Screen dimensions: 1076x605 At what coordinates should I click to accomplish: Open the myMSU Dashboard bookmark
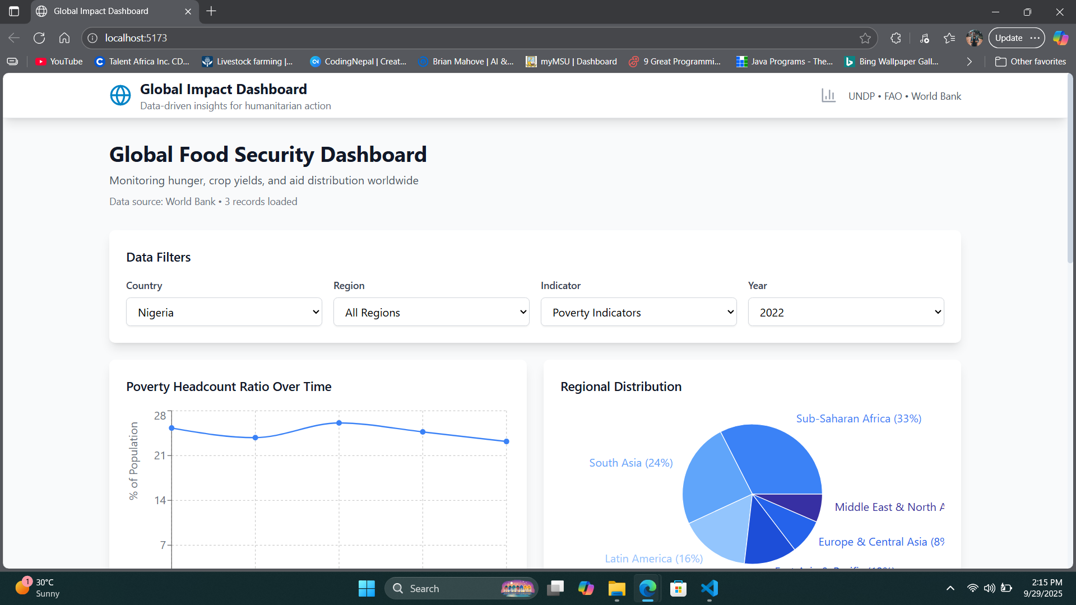(x=571, y=62)
